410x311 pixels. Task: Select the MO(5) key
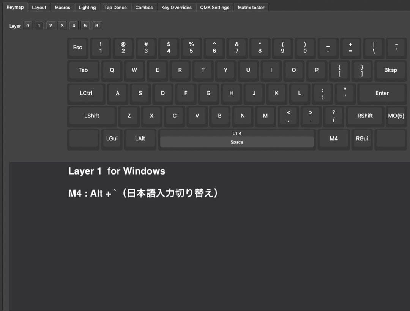[396, 116]
